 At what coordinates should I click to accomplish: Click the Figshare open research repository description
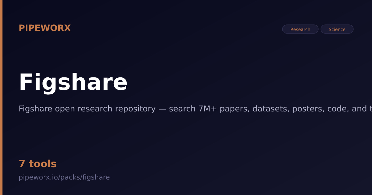point(195,109)
